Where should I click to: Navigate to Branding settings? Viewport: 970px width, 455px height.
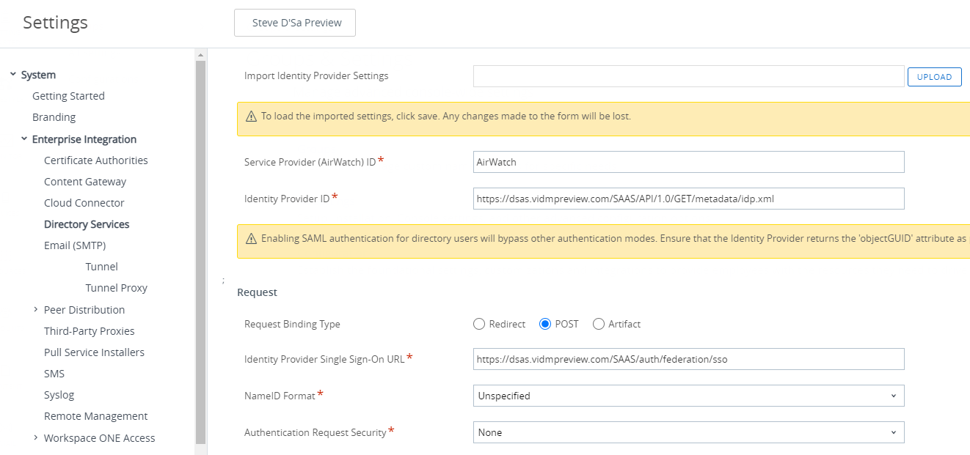click(54, 116)
